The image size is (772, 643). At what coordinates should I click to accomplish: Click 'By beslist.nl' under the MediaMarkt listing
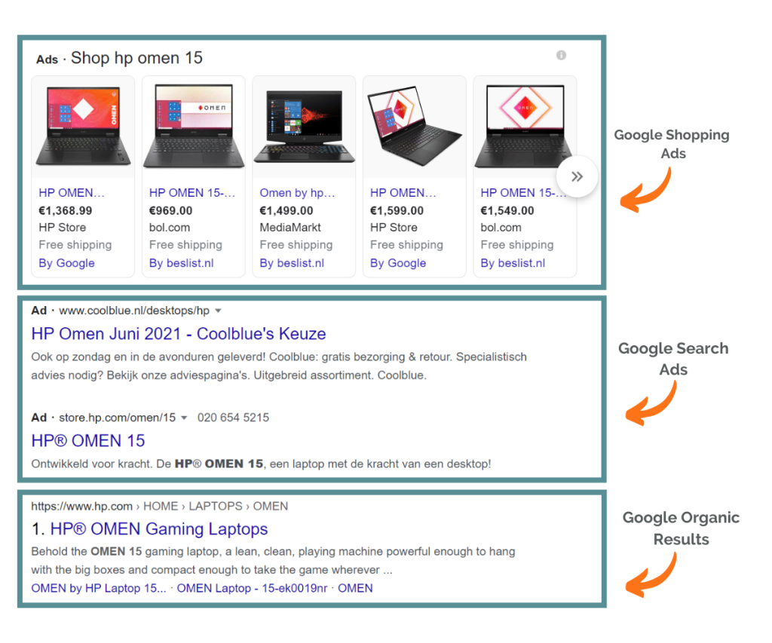(292, 263)
